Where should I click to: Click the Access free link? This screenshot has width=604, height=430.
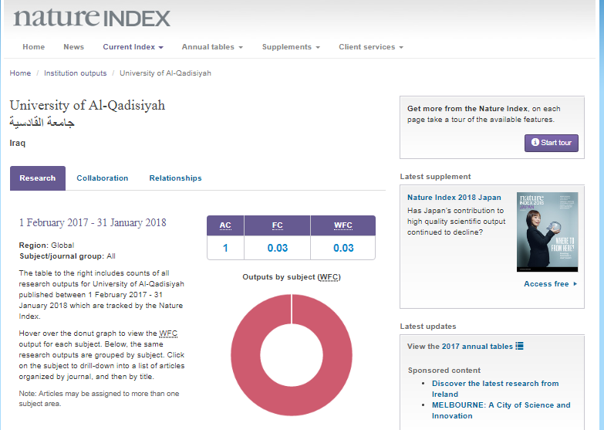click(x=546, y=284)
